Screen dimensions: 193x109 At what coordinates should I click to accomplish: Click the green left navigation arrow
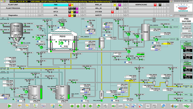72,106
